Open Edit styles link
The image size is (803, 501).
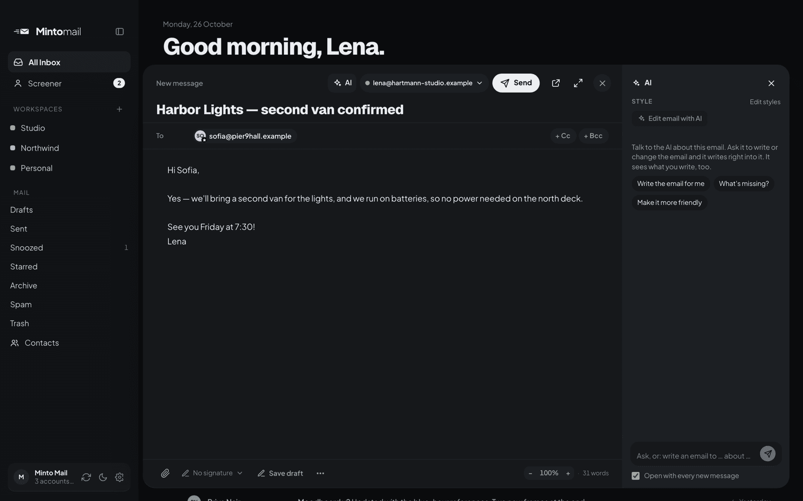coord(765,102)
